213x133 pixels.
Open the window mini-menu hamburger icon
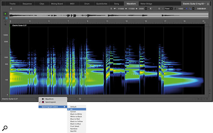208,4
